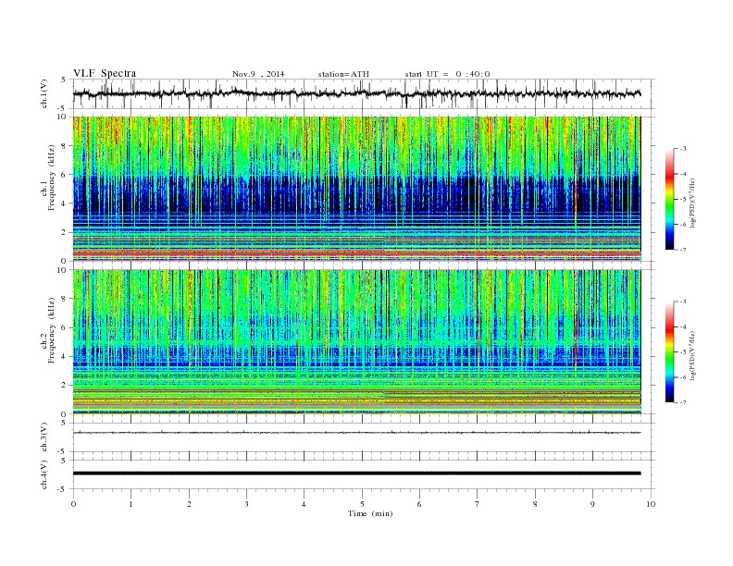Click the "ch.4(V)" axis label
The height and width of the screenshot is (566, 733).
44,475
